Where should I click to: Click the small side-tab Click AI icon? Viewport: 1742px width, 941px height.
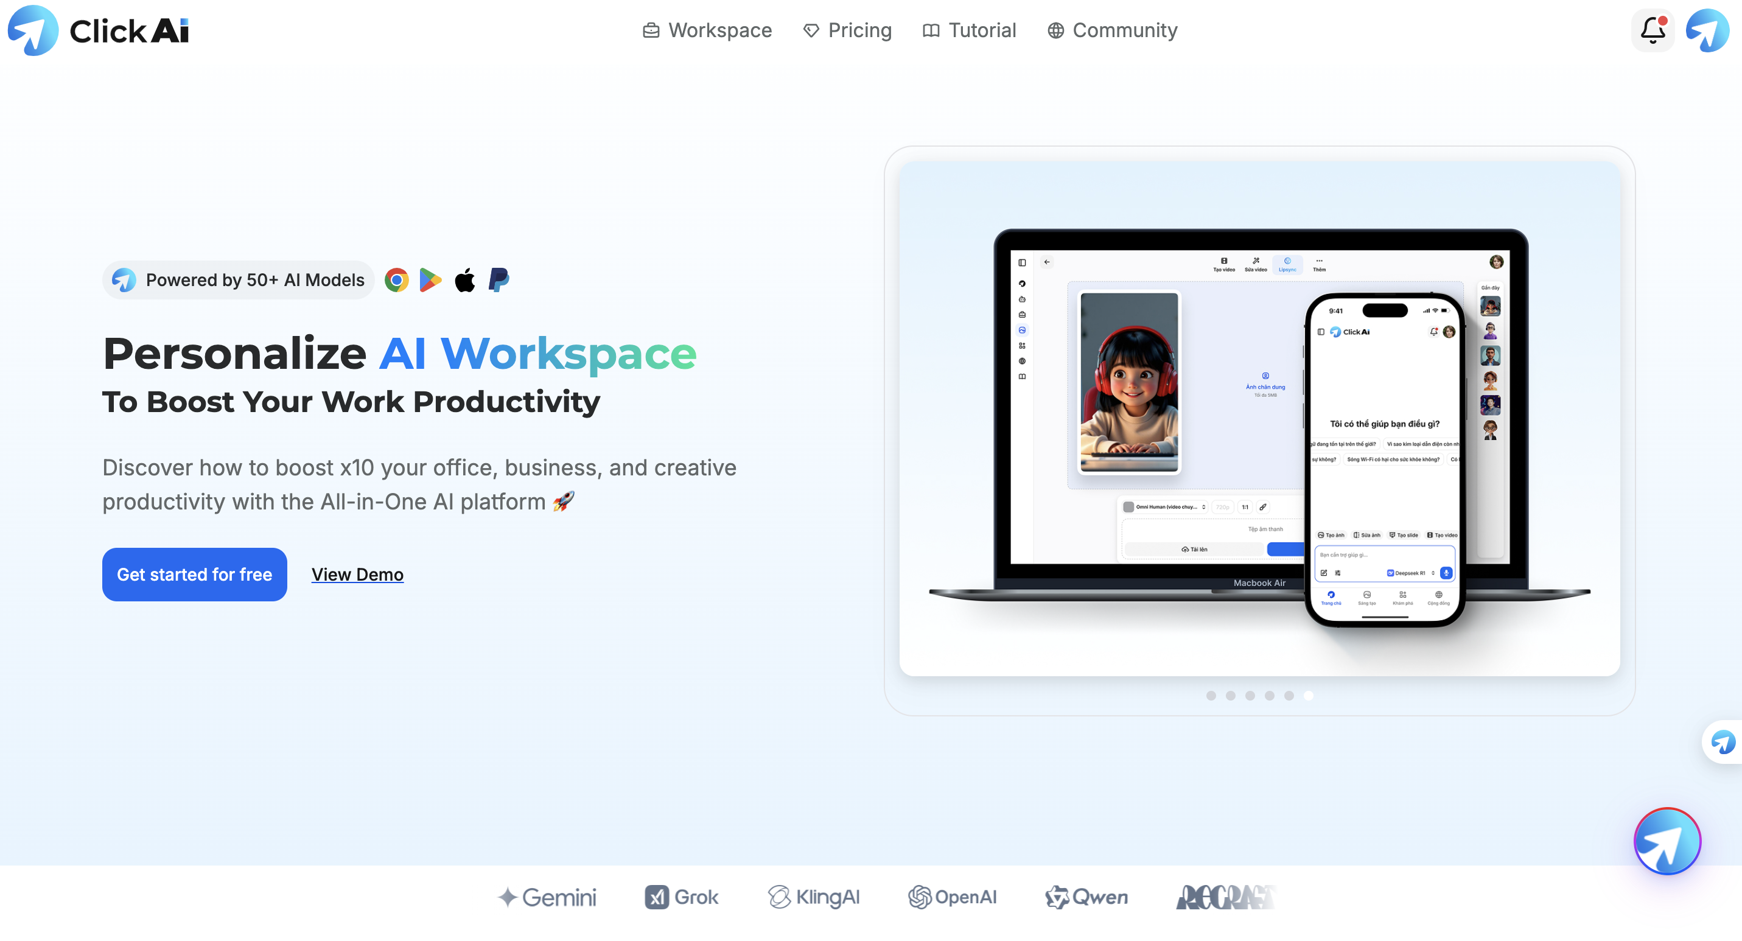[1723, 742]
